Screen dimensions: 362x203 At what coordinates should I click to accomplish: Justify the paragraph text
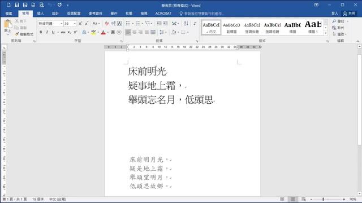pyautogui.click(x=146, y=32)
